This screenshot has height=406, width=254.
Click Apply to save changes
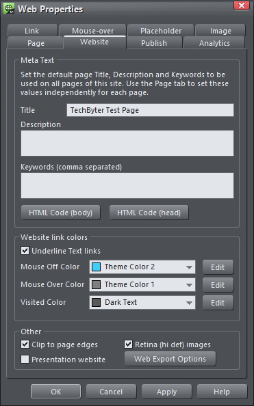[166, 392]
